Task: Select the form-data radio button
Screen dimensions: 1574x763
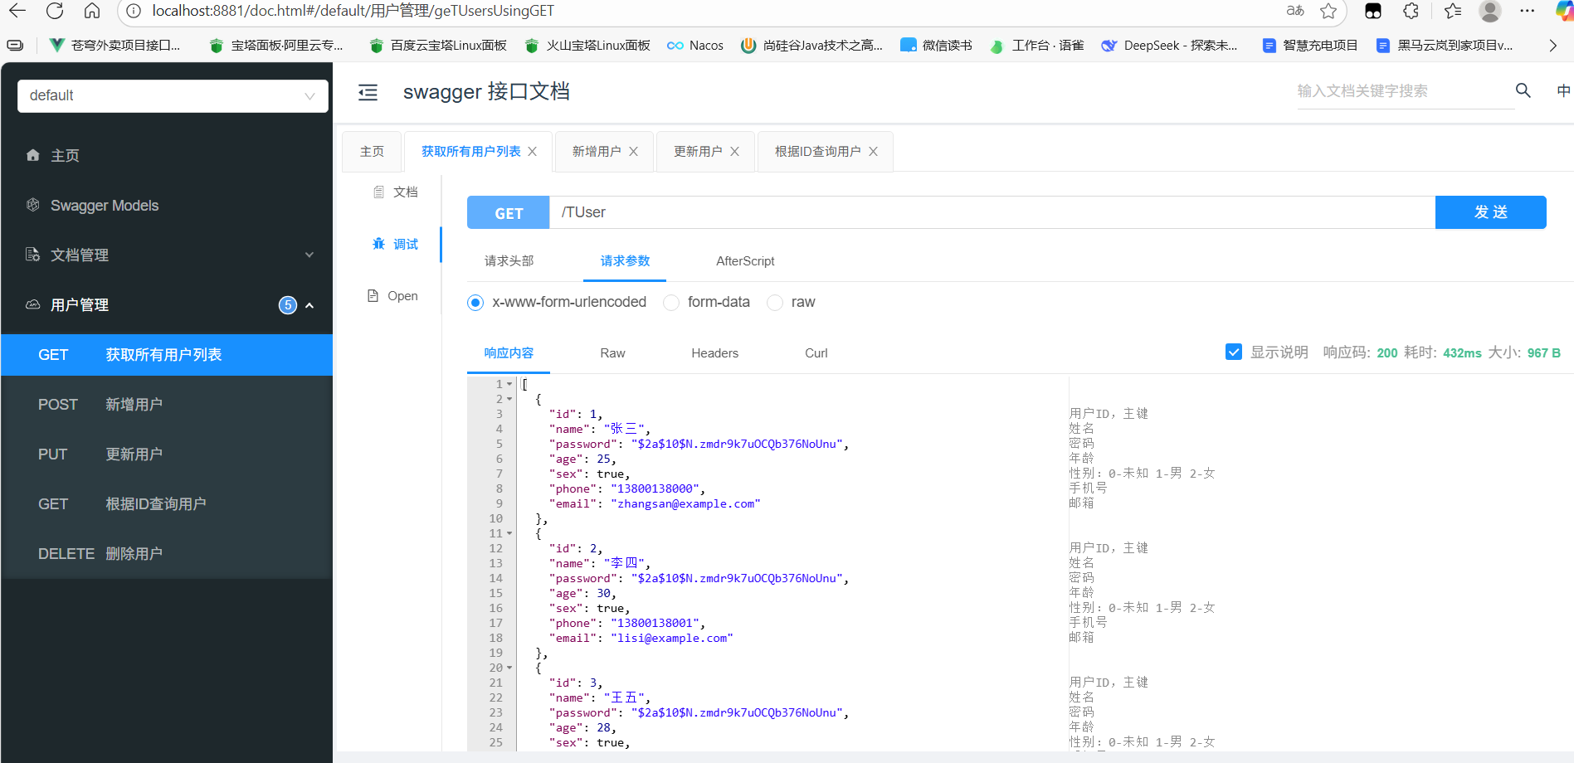Action: (670, 302)
